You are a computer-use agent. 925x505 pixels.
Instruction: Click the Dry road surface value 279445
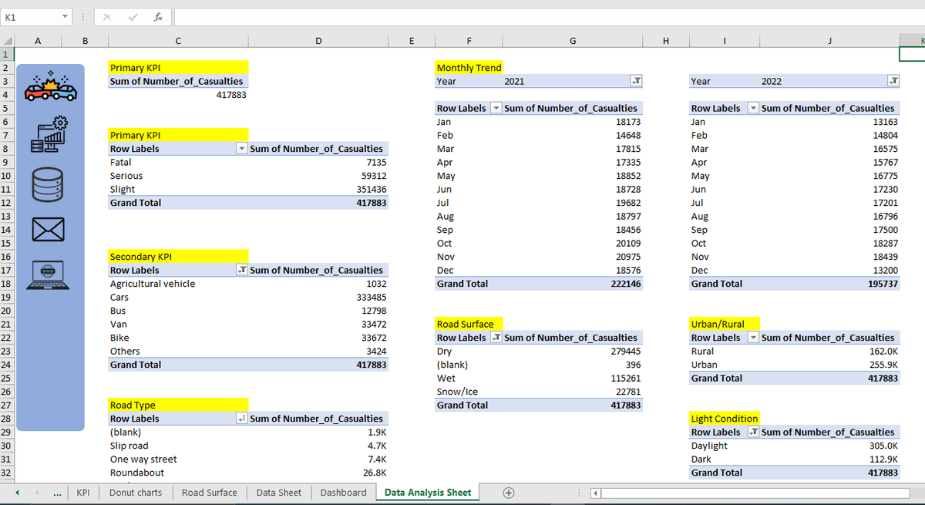pos(626,352)
